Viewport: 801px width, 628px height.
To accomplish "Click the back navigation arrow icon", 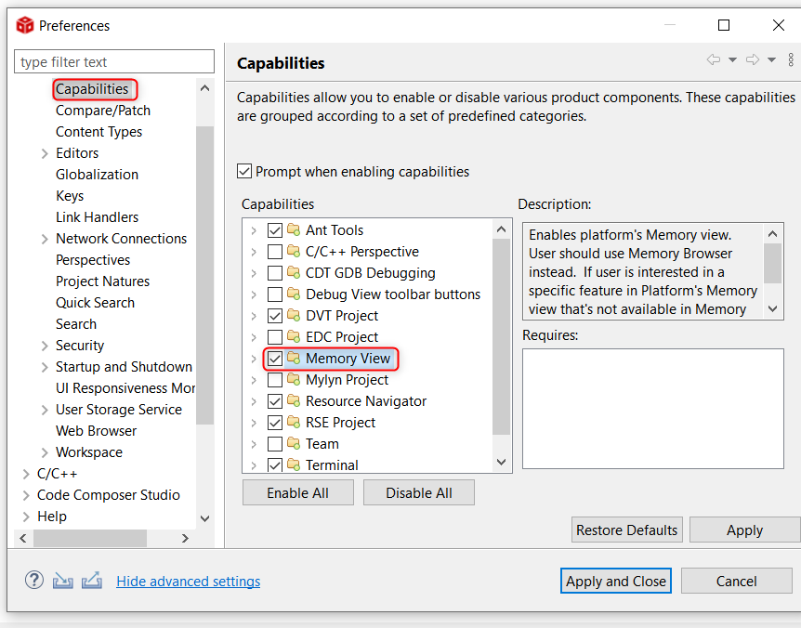I will [x=714, y=60].
